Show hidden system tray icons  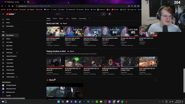point(160,102)
